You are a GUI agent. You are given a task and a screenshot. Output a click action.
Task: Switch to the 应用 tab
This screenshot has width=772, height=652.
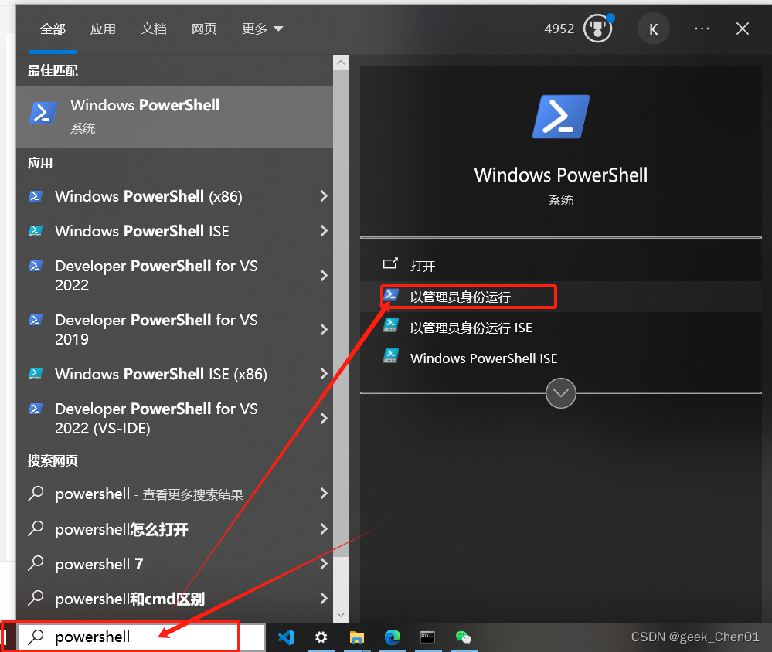103,29
